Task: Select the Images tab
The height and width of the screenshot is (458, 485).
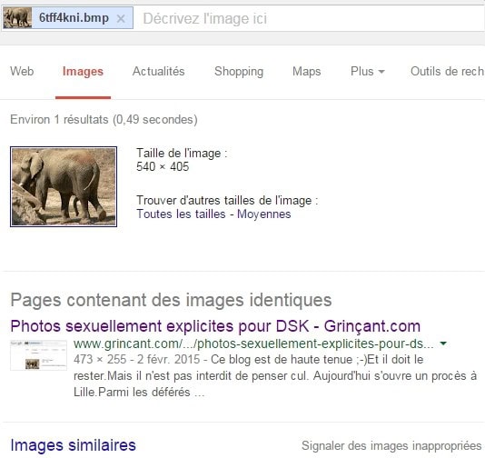Action: point(83,72)
